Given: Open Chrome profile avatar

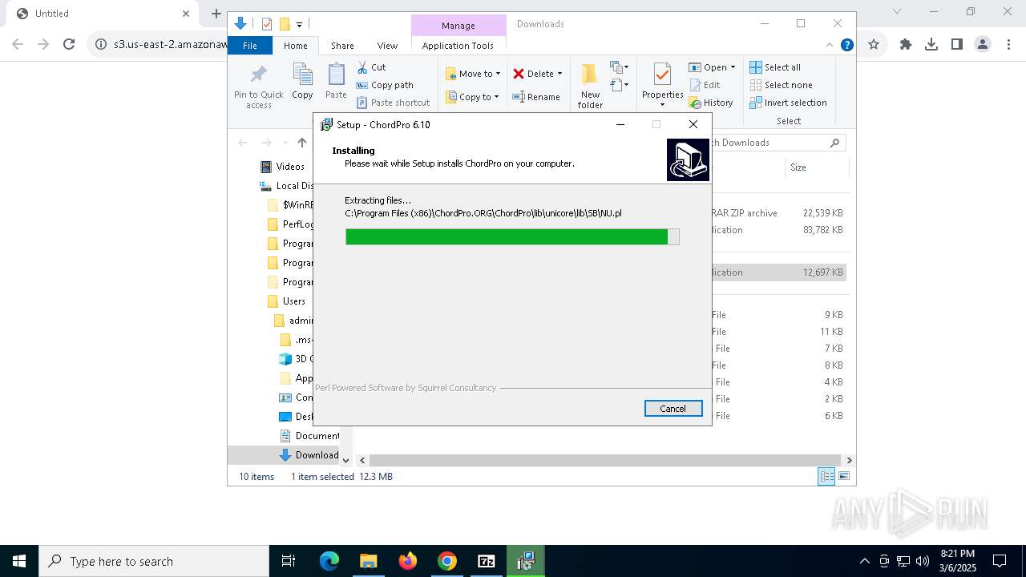Looking at the screenshot, I should click(x=983, y=45).
